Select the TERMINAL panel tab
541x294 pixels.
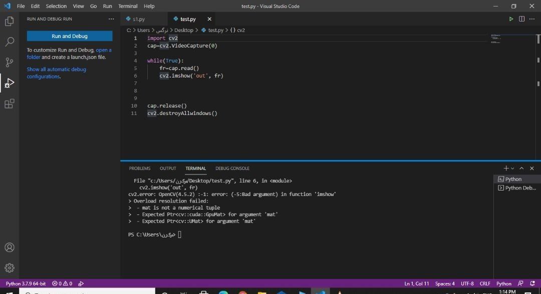coord(196,168)
